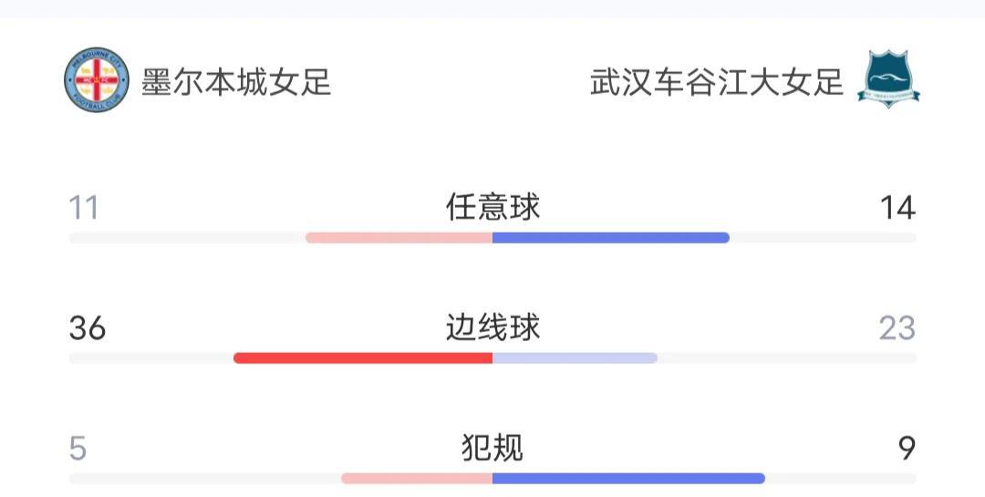Click free-kick count 11 for Melbourne

click(84, 207)
